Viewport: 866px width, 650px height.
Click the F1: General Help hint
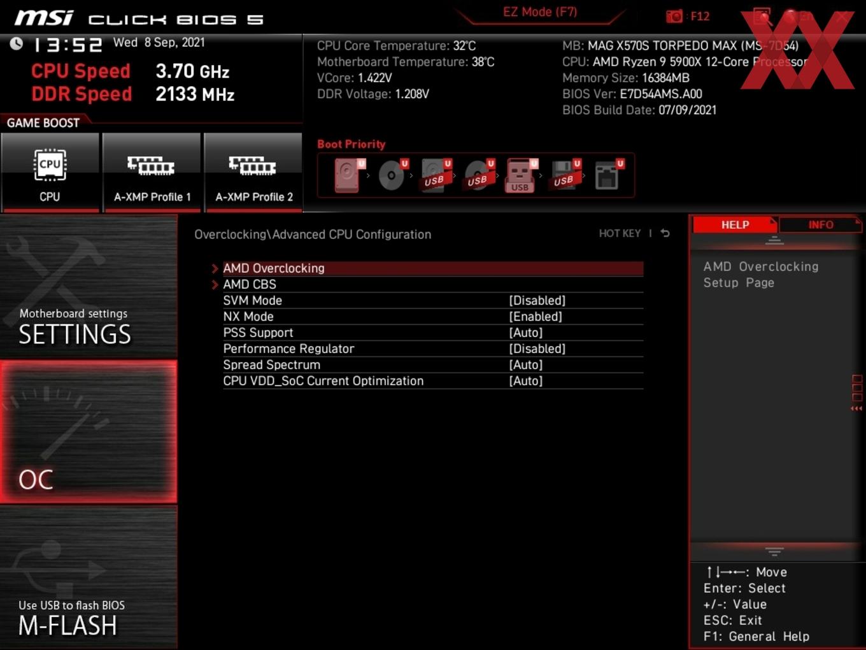(756, 636)
